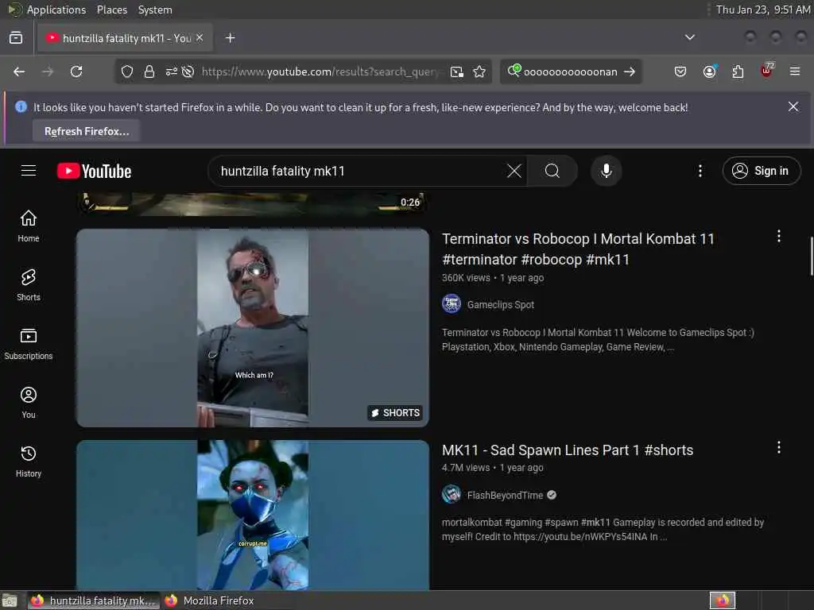This screenshot has height=610, width=814.
Task: Play the Terminator Shorts thumbnail
Action: point(253,328)
